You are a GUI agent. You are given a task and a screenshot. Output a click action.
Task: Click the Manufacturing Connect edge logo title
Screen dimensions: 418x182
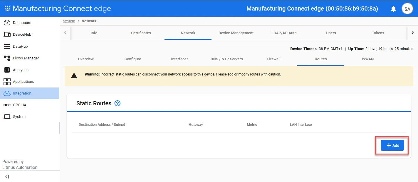[x=62, y=8]
